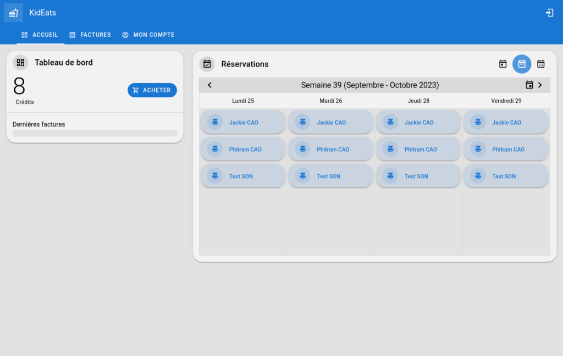Image resolution: width=563 pixels, height=356 pixels.
Task: Toggle Test SON reservation on Mardi 26
Action: [330, 176]
